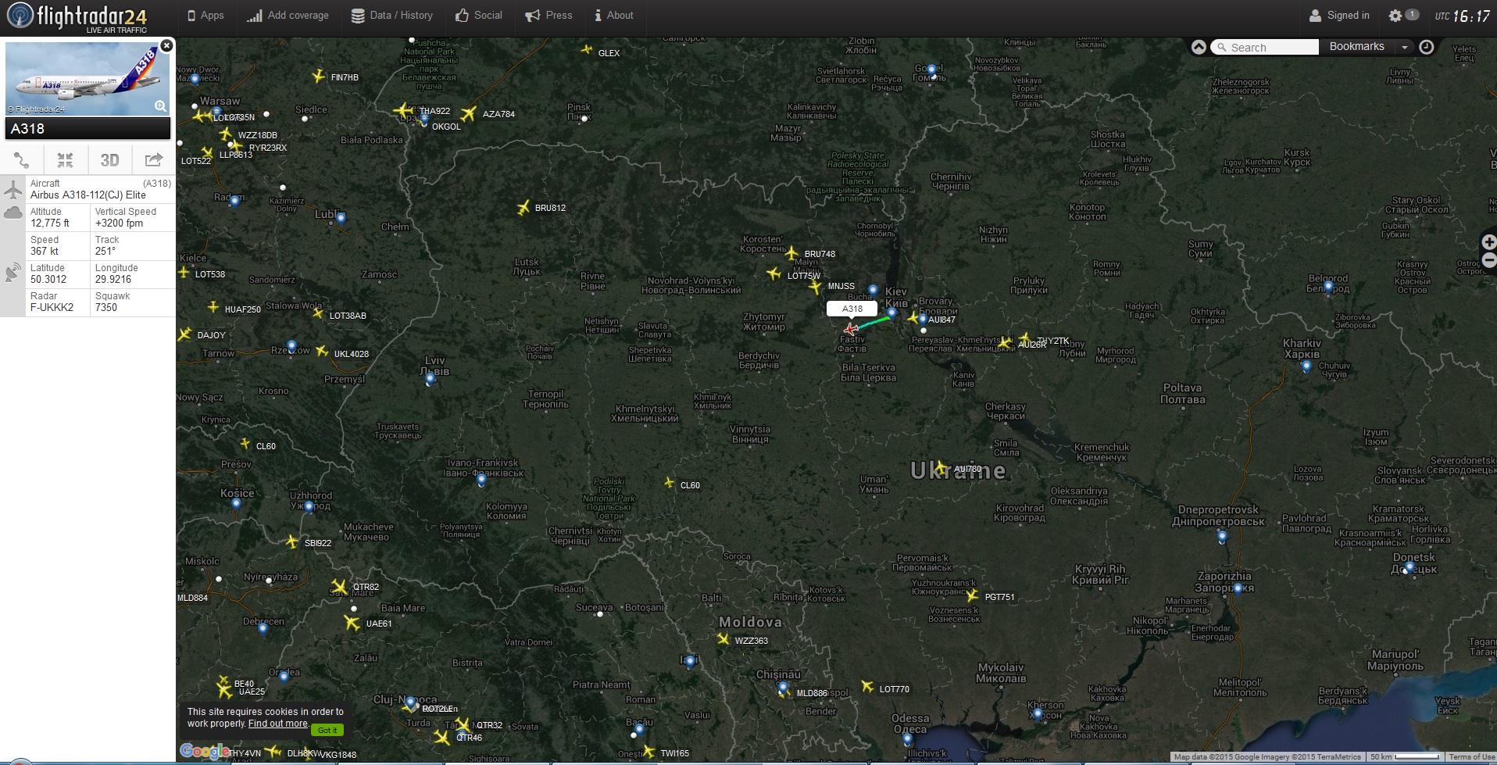Click the Got it cookie button
This screenshot has width=1497, height=765.
coord(327,730)
